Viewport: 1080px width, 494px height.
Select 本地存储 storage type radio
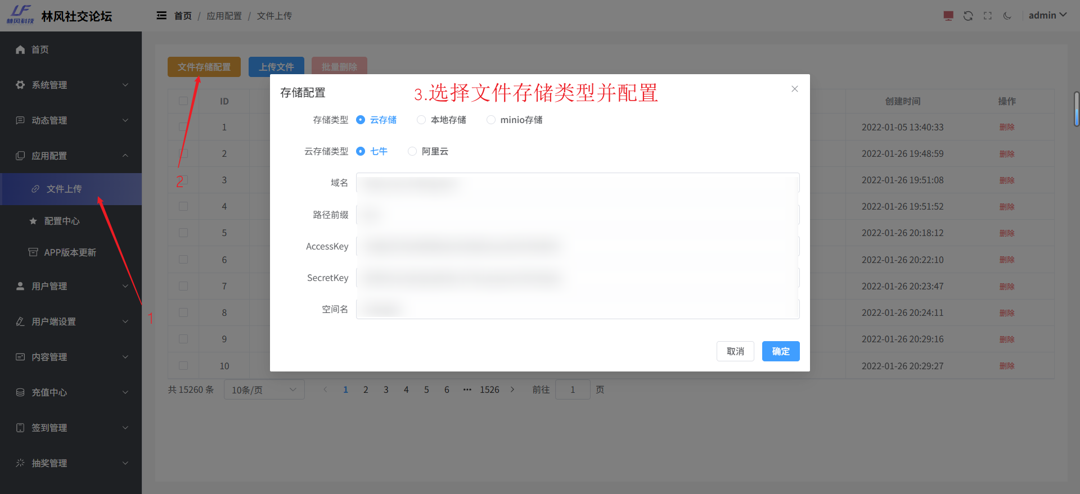coord(421,120)
